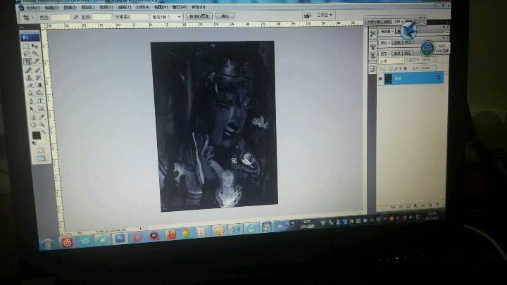Reset default foreground and background colors
This screenshot has height=285, width=507.
point(35,142)
